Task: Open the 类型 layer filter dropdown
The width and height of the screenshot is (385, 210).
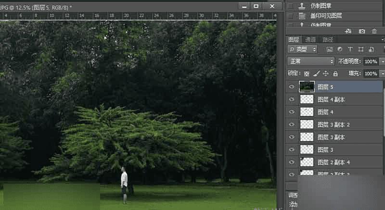Action: [x=302, y=49]
